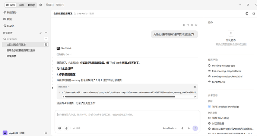The height and width of the screenshot is (136, 257).
Task: Switch to the Design mode tab
Action: tap(32, 5)
